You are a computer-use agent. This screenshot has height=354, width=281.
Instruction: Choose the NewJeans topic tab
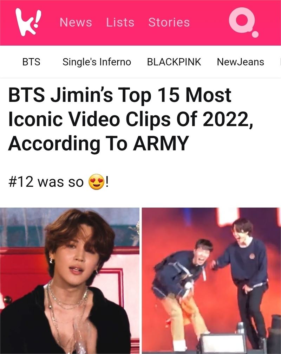[240, 62]
